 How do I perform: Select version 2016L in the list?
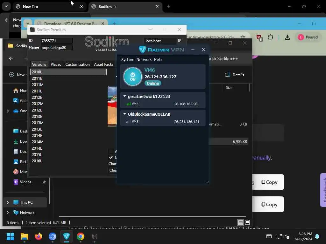tap(68, 161)
